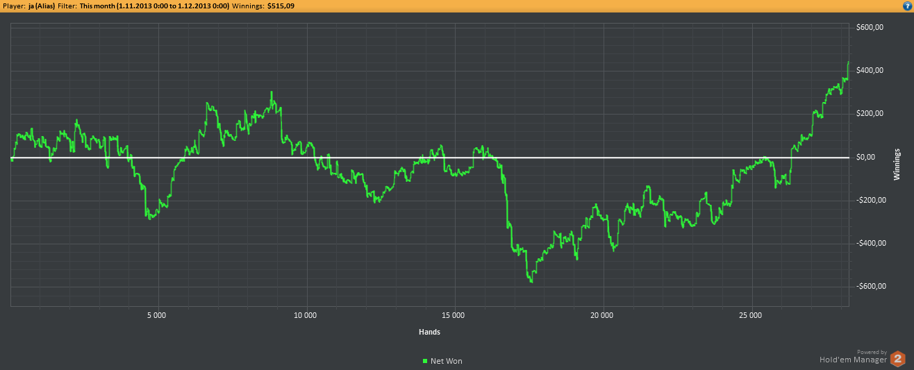
Task: Click the vertical Winnings axis title
Action: click(896, 165)
